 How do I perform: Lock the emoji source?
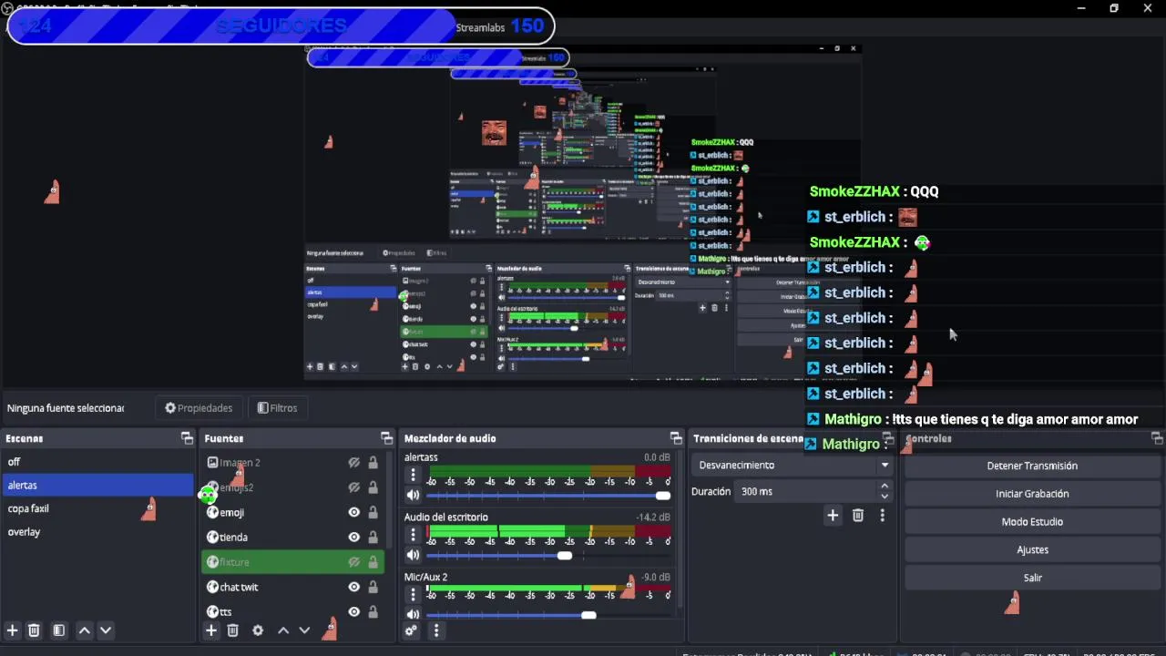click(x=373, y=512)
